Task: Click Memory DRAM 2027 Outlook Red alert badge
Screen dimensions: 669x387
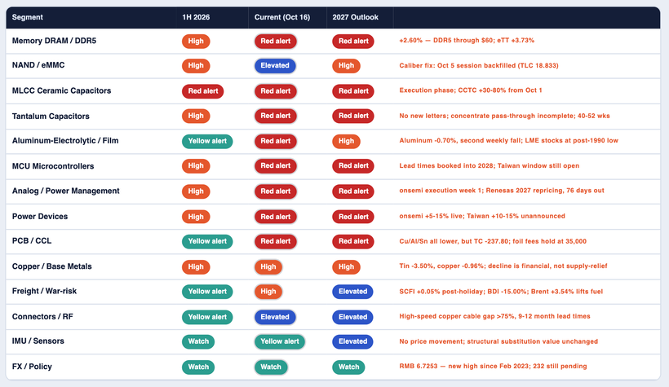Action: click(x=353, y=42)
